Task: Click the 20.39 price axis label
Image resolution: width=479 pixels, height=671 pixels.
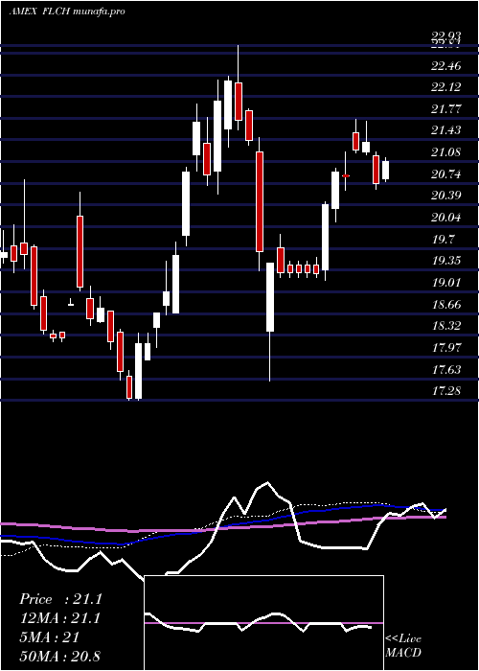Action: tap(446, 196)
